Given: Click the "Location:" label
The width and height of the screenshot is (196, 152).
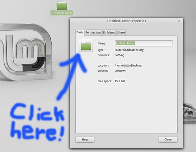Looking at the screenshot, I should pos(103,65).
